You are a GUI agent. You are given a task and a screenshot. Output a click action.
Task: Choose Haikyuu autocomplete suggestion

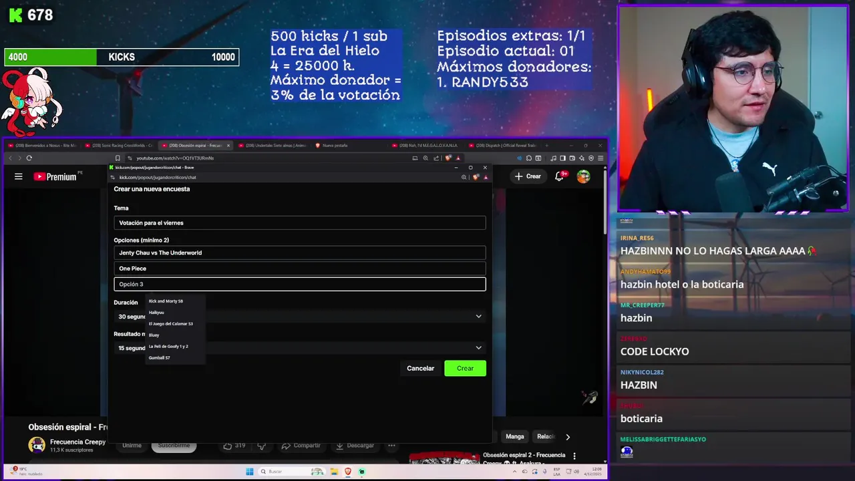pyautogui.click(x=175, y=313)
